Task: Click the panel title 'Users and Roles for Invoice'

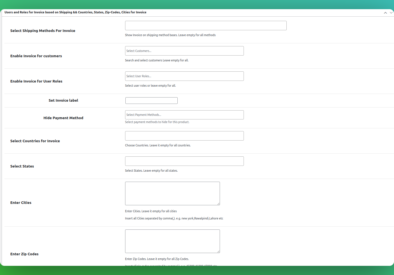Action: [75, 12]
